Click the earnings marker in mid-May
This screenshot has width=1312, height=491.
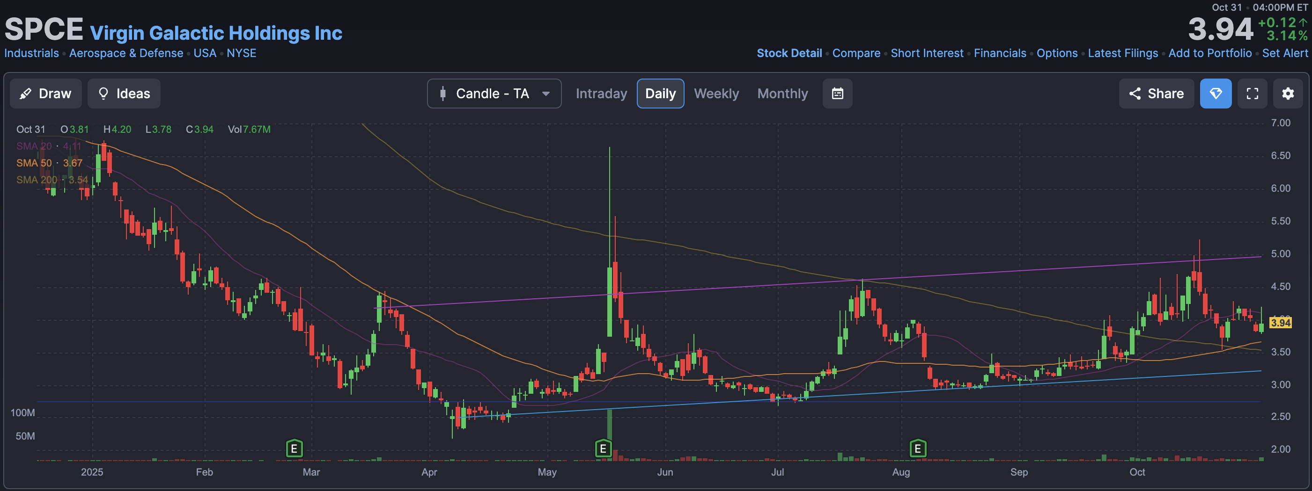(603, 449)
